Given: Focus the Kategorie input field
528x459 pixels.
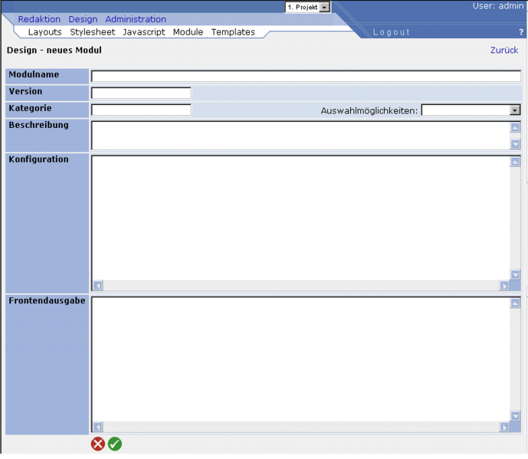Looking at the screenshot, I should tap(141, 110).
